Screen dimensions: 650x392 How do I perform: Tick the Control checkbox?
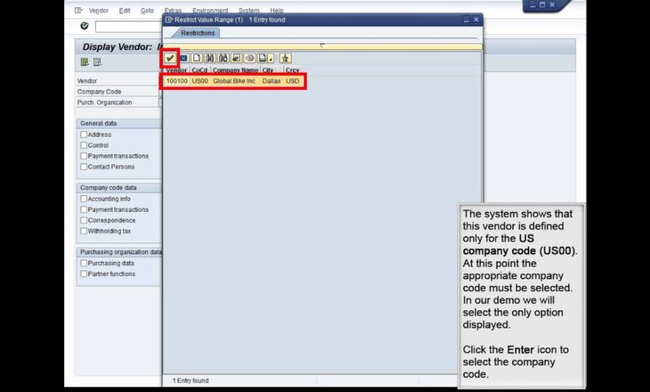(x=83, y=145)
